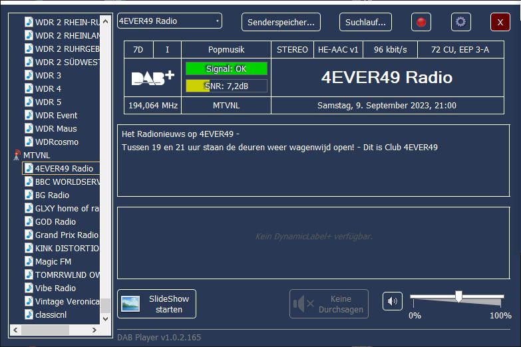The width and height of the screenshot is (521, 347).
Task: Click the vertical scrollbar thumb
Action: (105, 306)
